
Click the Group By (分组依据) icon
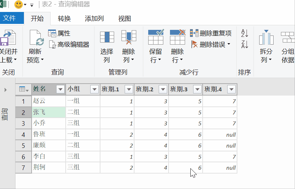288,37
